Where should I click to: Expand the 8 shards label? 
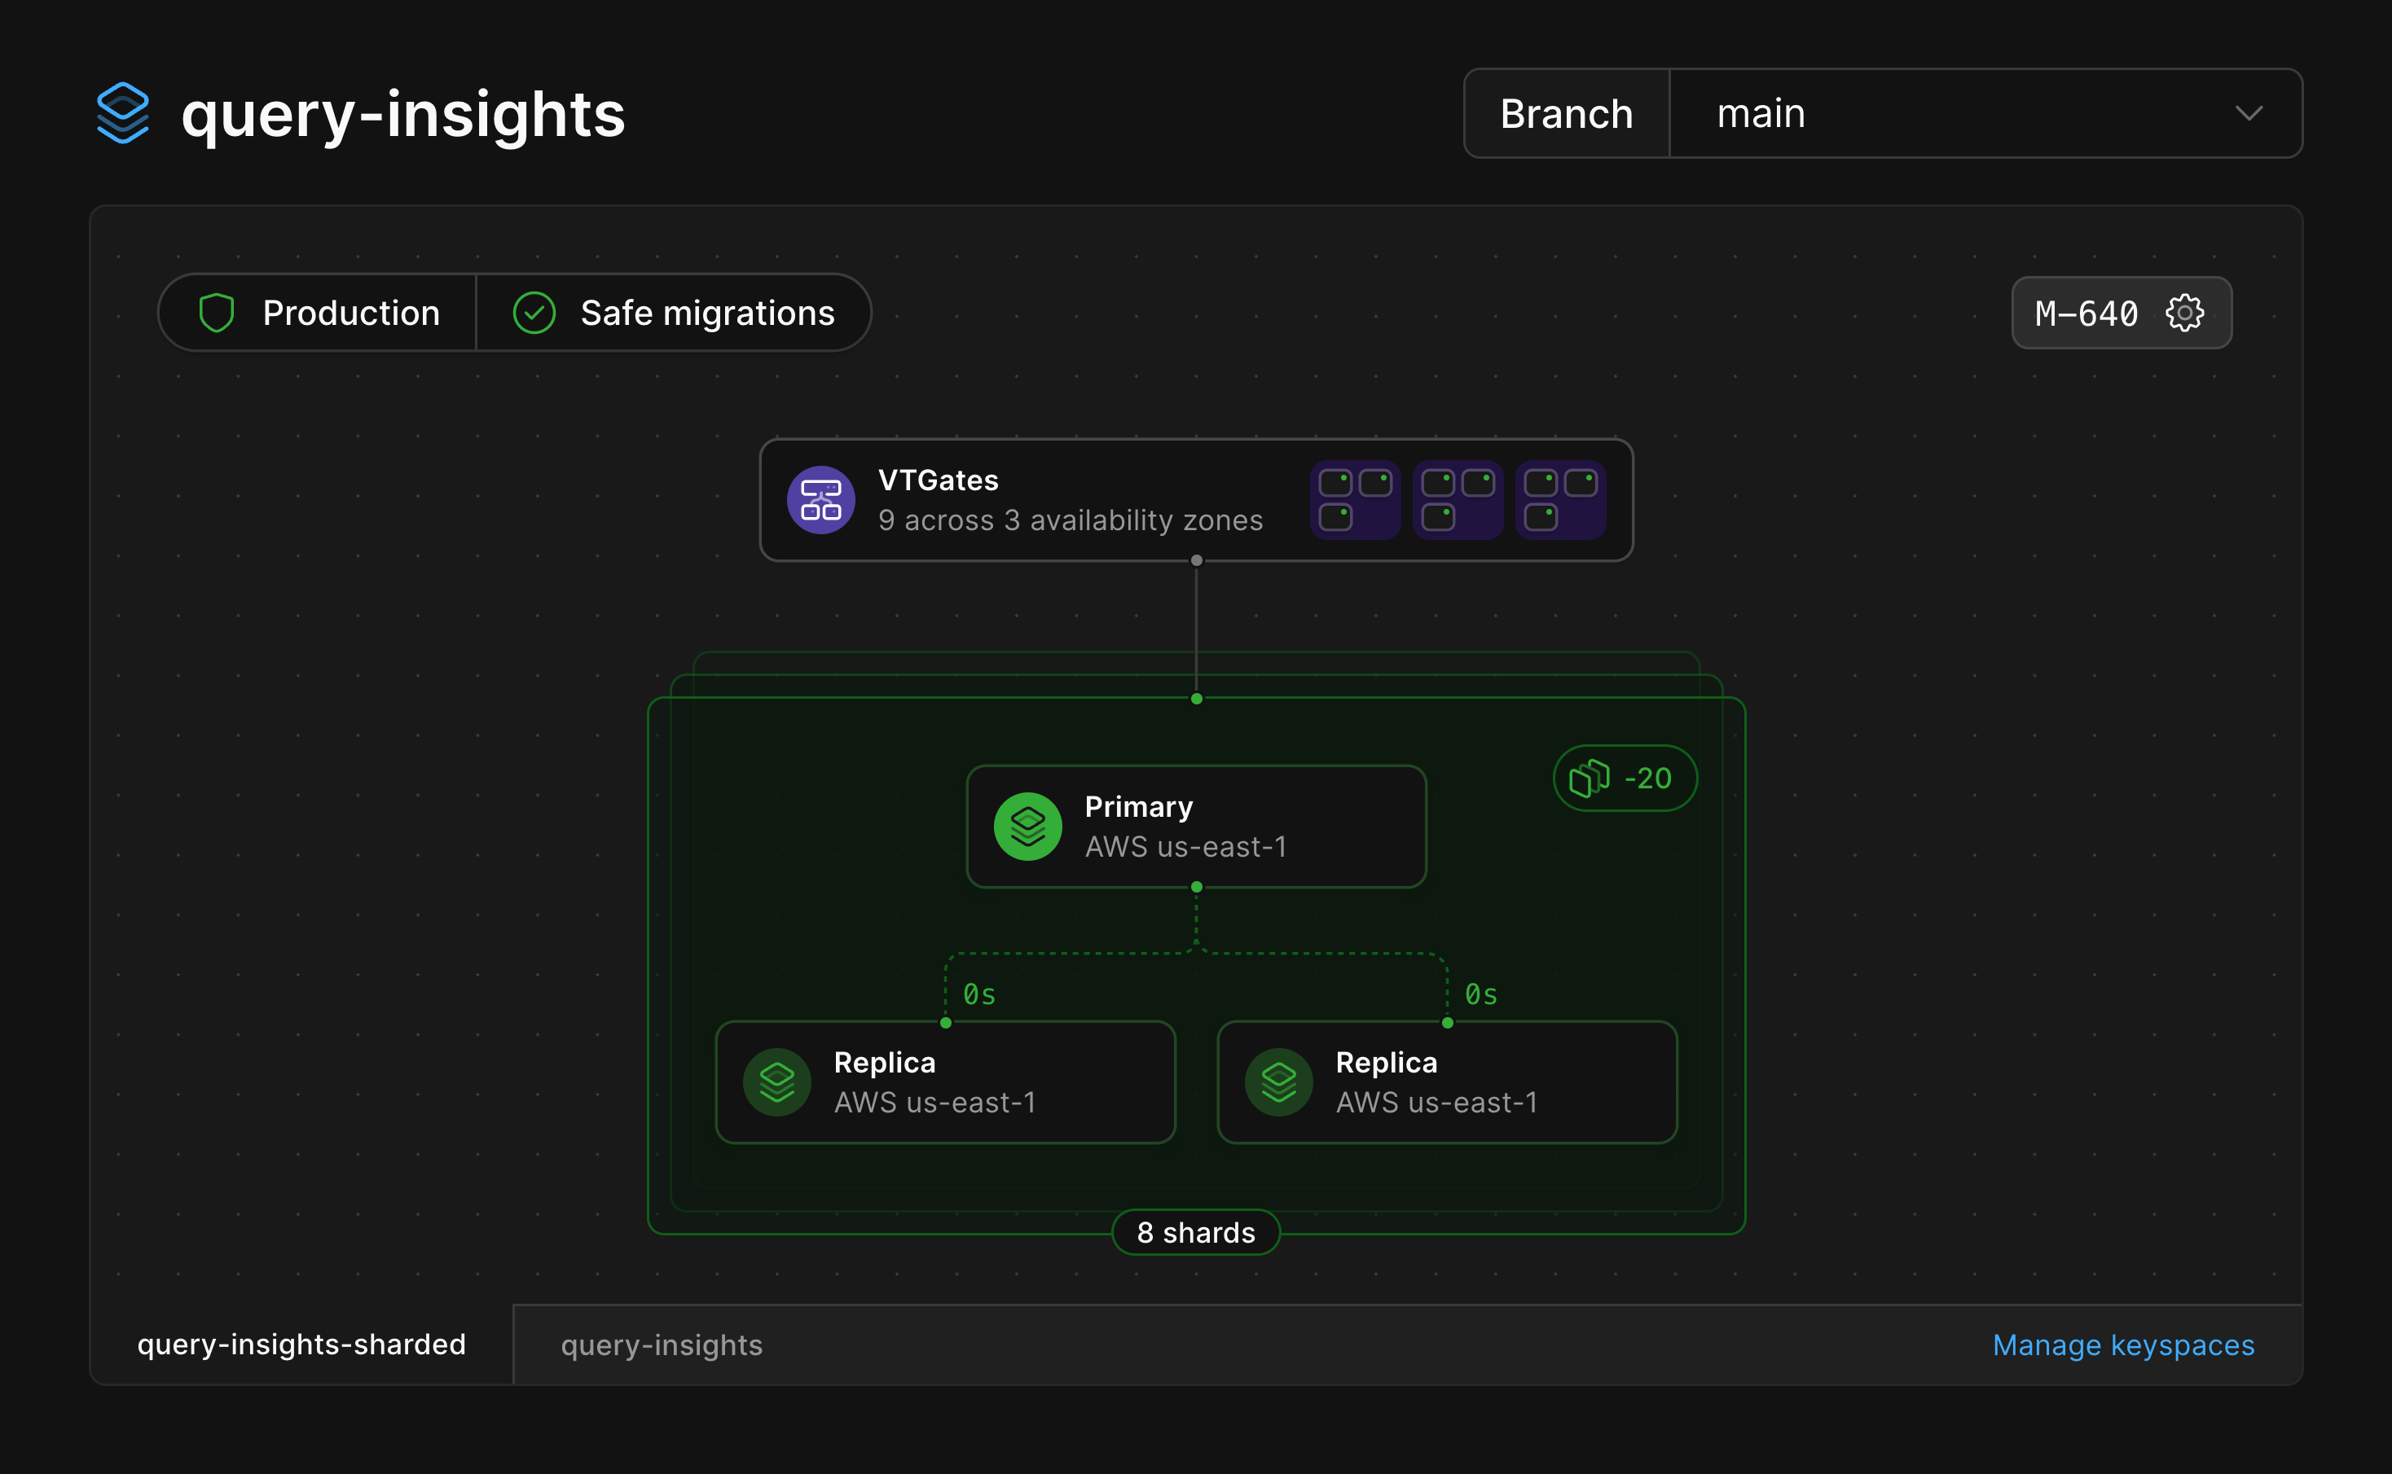1195,1232
